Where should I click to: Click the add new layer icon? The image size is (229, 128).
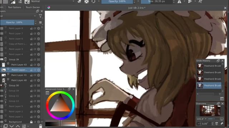click(6, 126)
